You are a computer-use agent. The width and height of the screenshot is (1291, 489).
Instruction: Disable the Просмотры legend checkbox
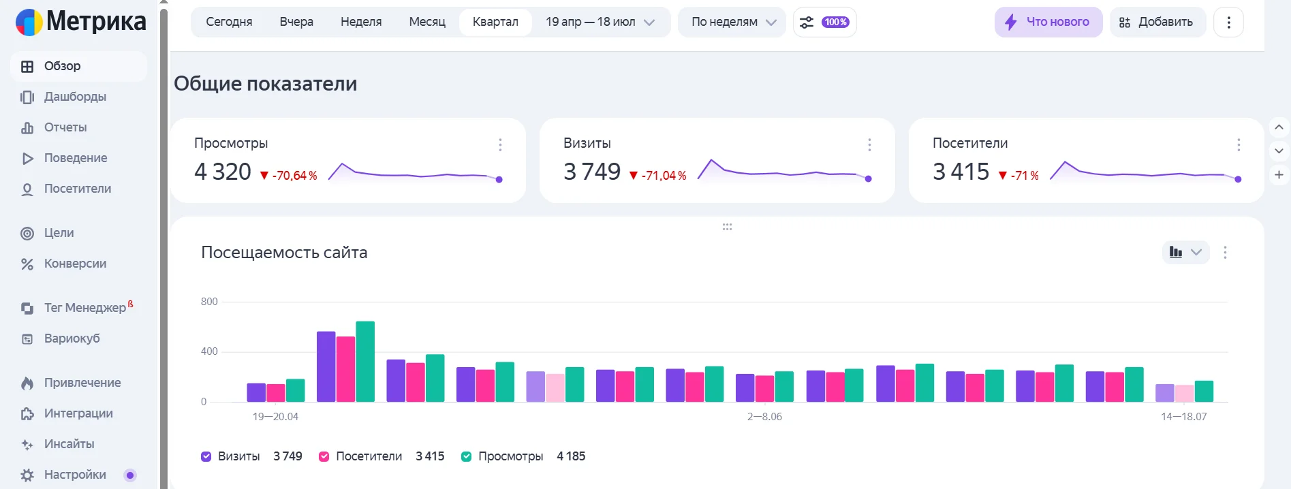pyautogui.click(x=467, y=456)
